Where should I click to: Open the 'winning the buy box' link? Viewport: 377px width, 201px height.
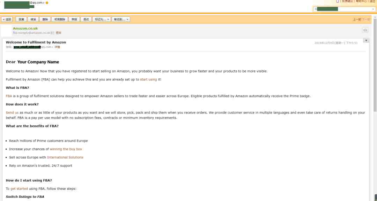(x=66, y=149)
